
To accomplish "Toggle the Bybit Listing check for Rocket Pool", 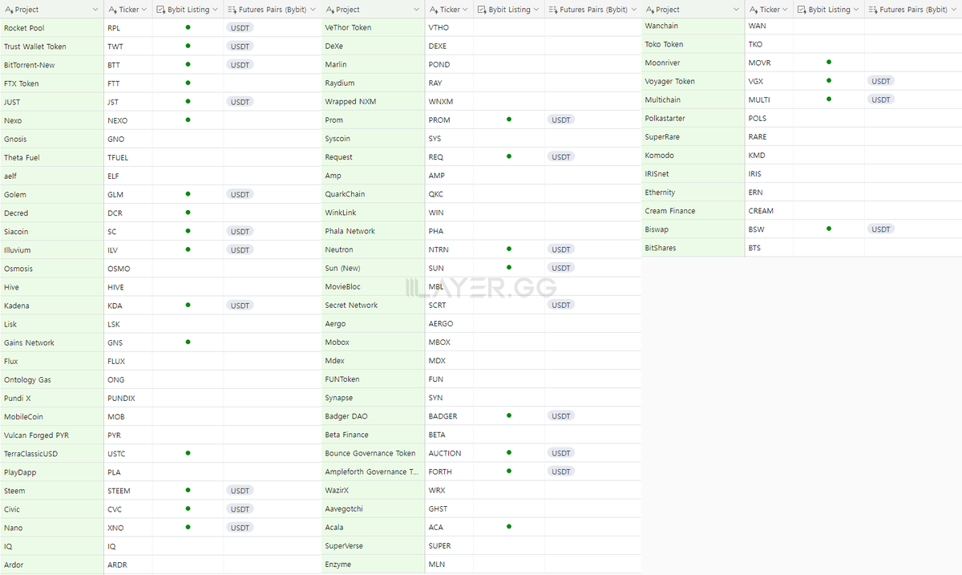I will tap(188, 26).
